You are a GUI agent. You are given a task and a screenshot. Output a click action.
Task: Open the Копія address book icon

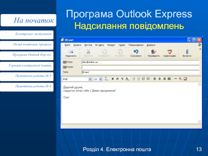(x=64, y=67)
